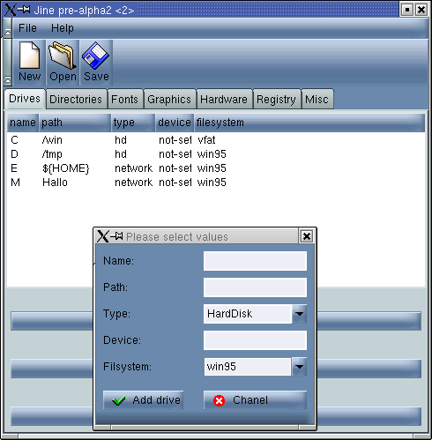The width and height of the screenshot is (432, 440).
Task: Click the New document icon
Action: point(29,62)
